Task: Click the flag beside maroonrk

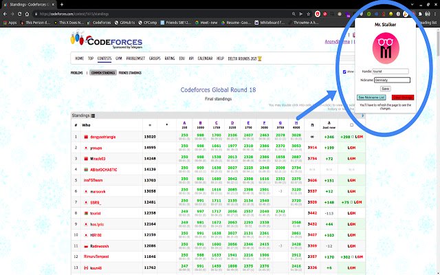Action: coord(86,191)
